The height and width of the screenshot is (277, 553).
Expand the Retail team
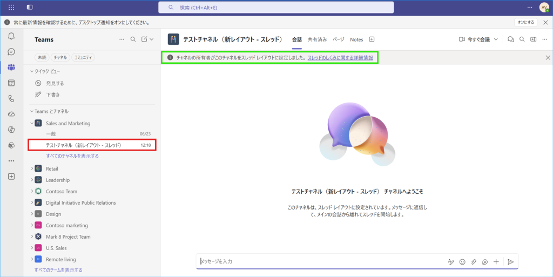[x=32, y=168]
